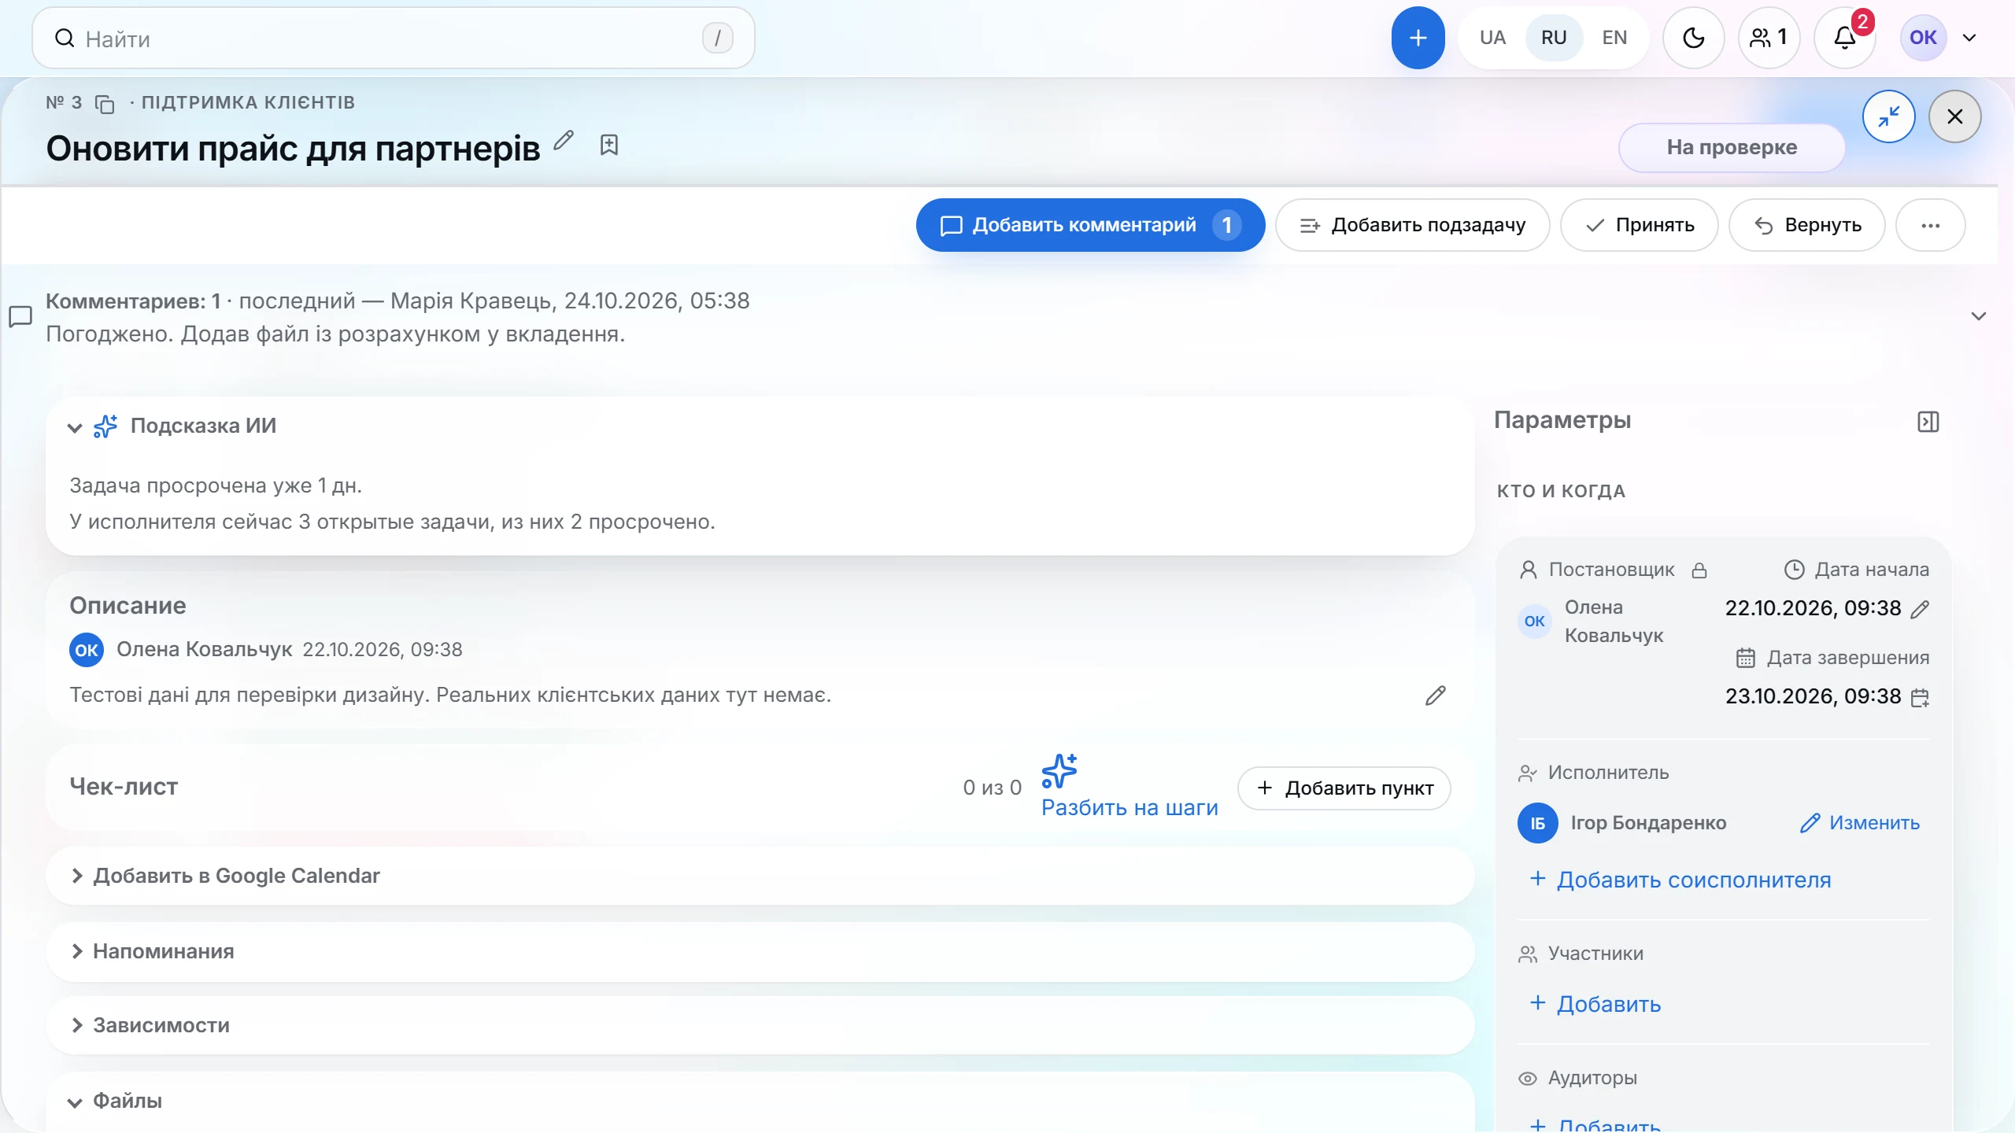This screenshot has width=2015, height=1133.
Task: Click Добавить комментарий button
Action: click(1090, 225)
